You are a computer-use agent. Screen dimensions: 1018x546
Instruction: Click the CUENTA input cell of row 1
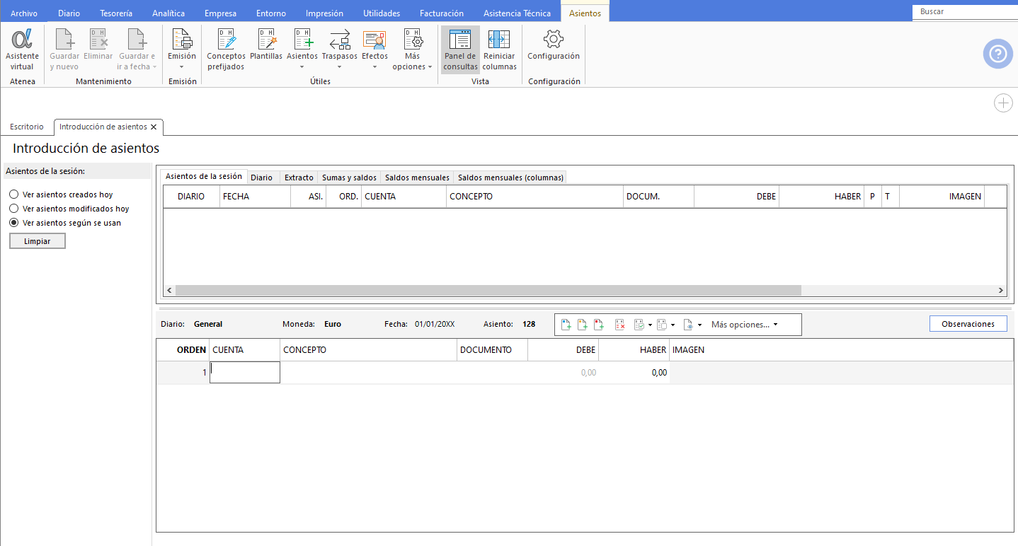(245, 373)
